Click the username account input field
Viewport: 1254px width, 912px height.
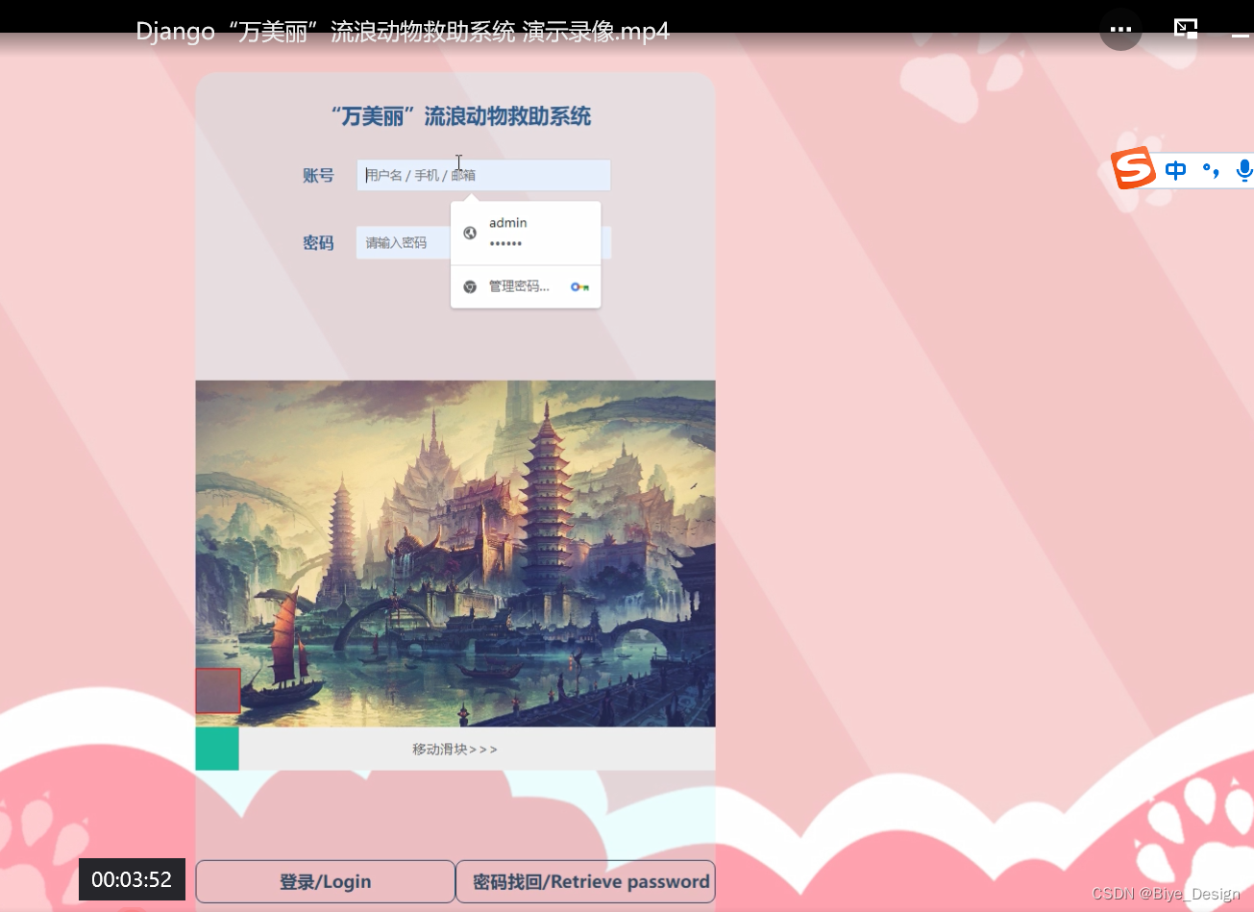point(483,175)
